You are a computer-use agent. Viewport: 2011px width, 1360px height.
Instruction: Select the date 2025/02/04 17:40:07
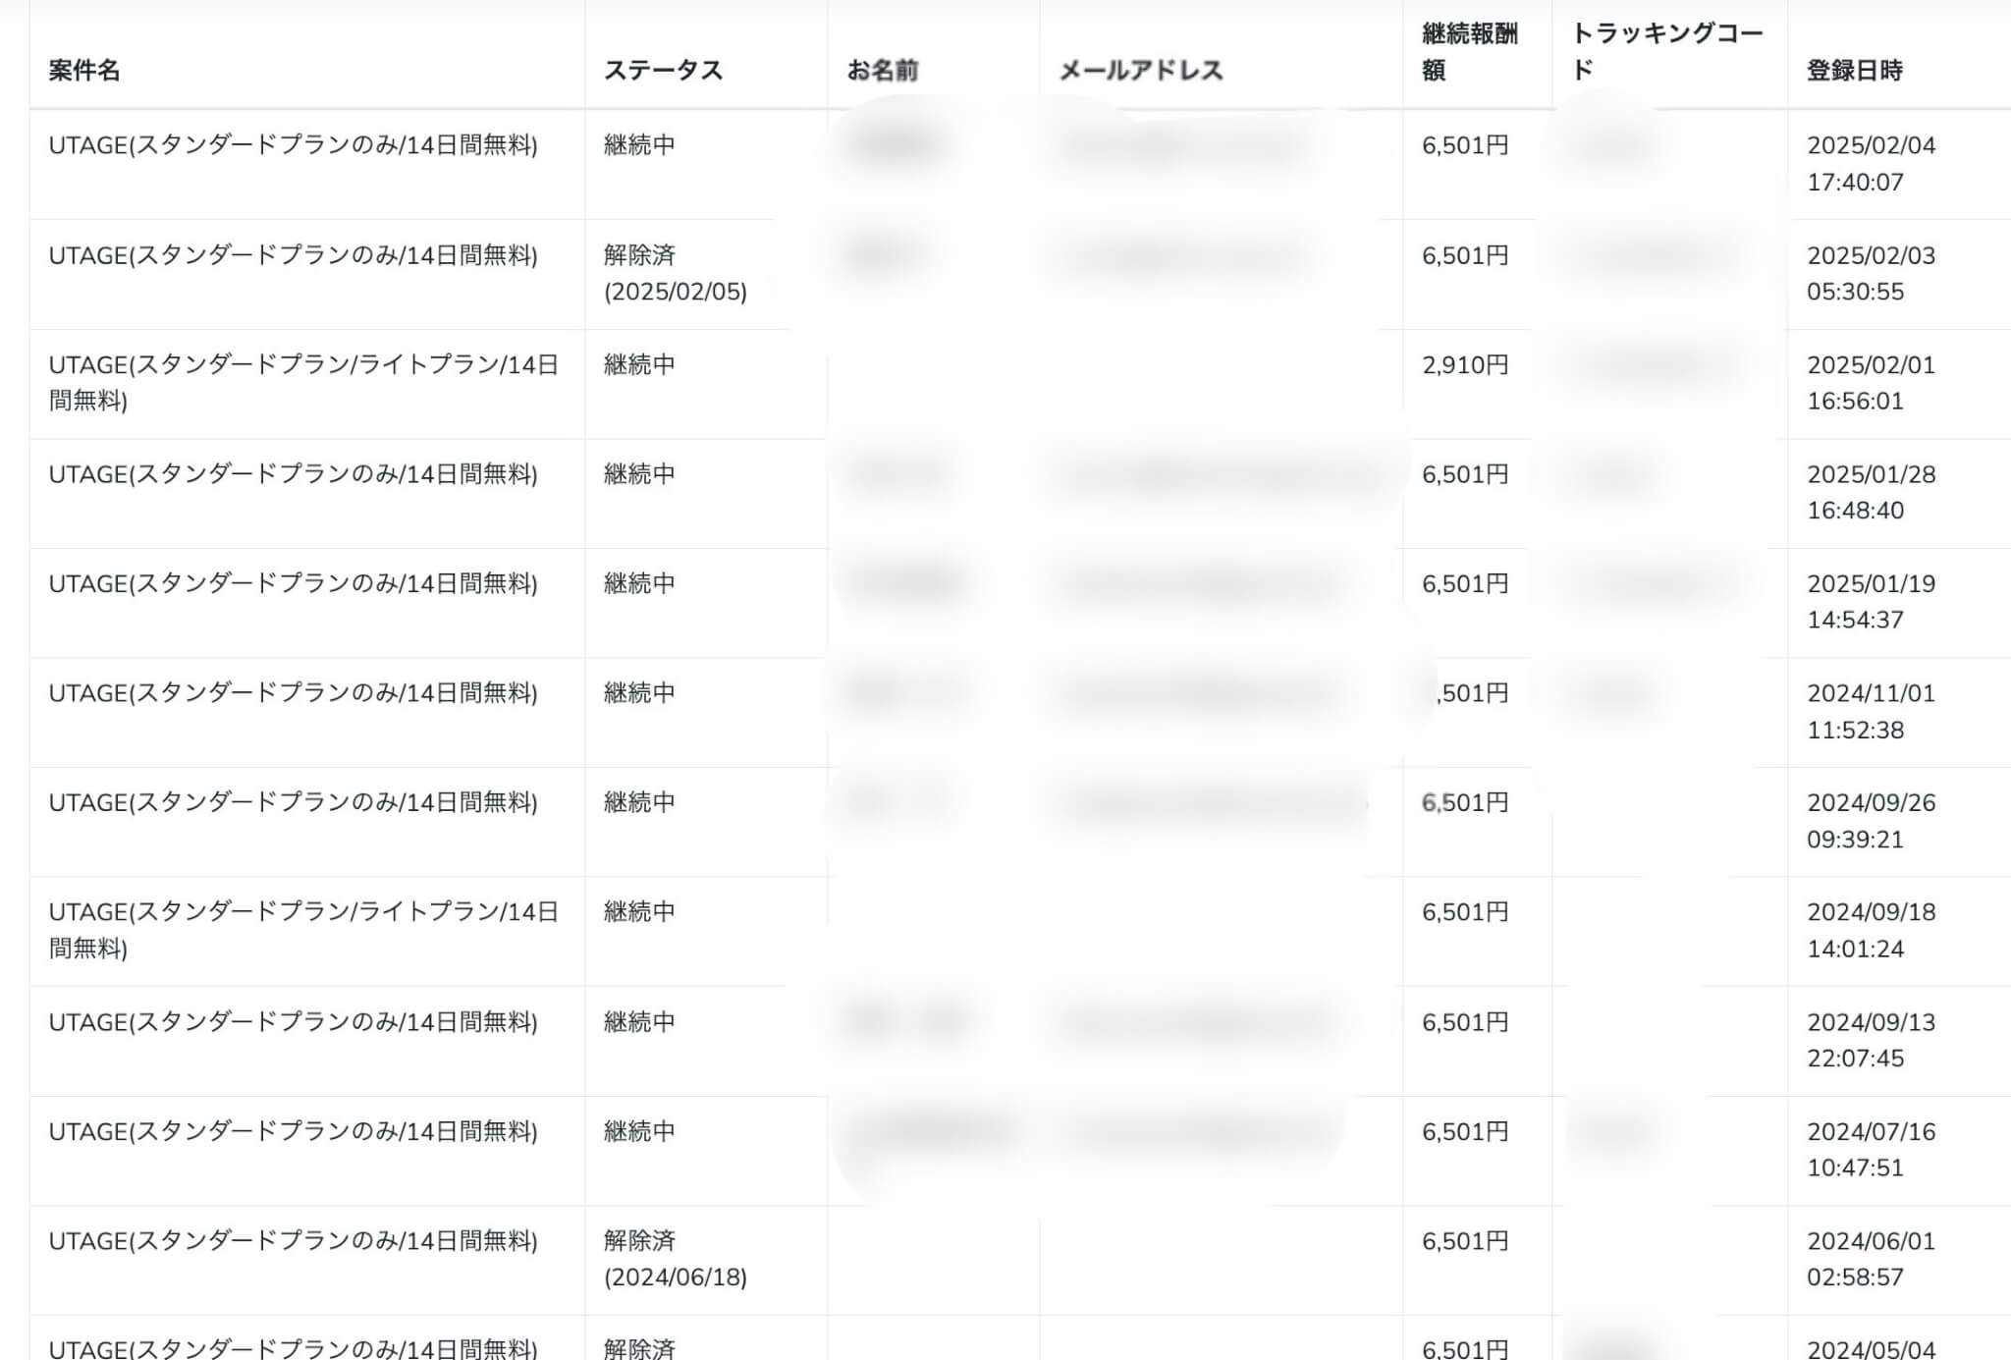tap(1872, 163)
